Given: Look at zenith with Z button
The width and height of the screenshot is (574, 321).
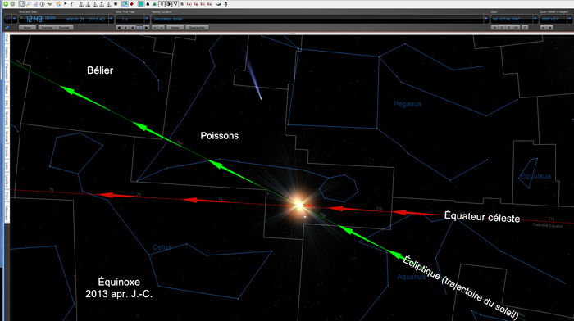Looking at the screenshot, I should click(x=525, y=27).
